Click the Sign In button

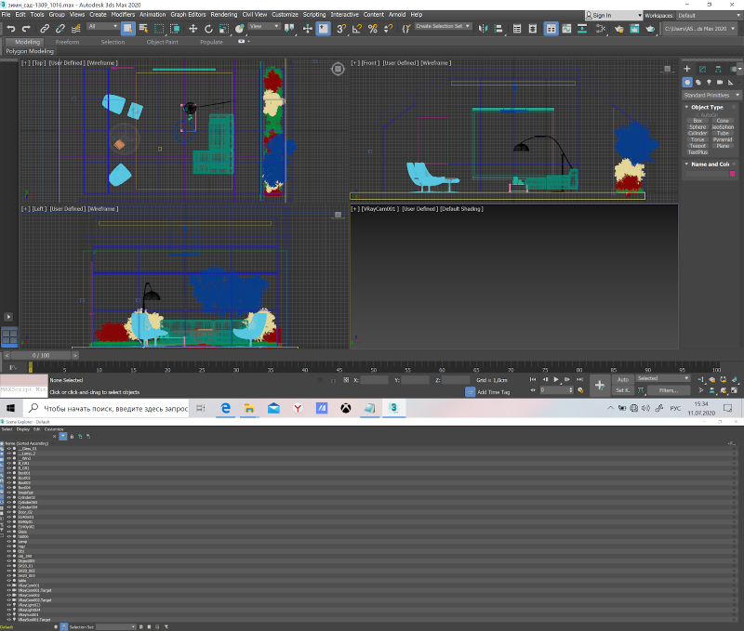point(613,16)
